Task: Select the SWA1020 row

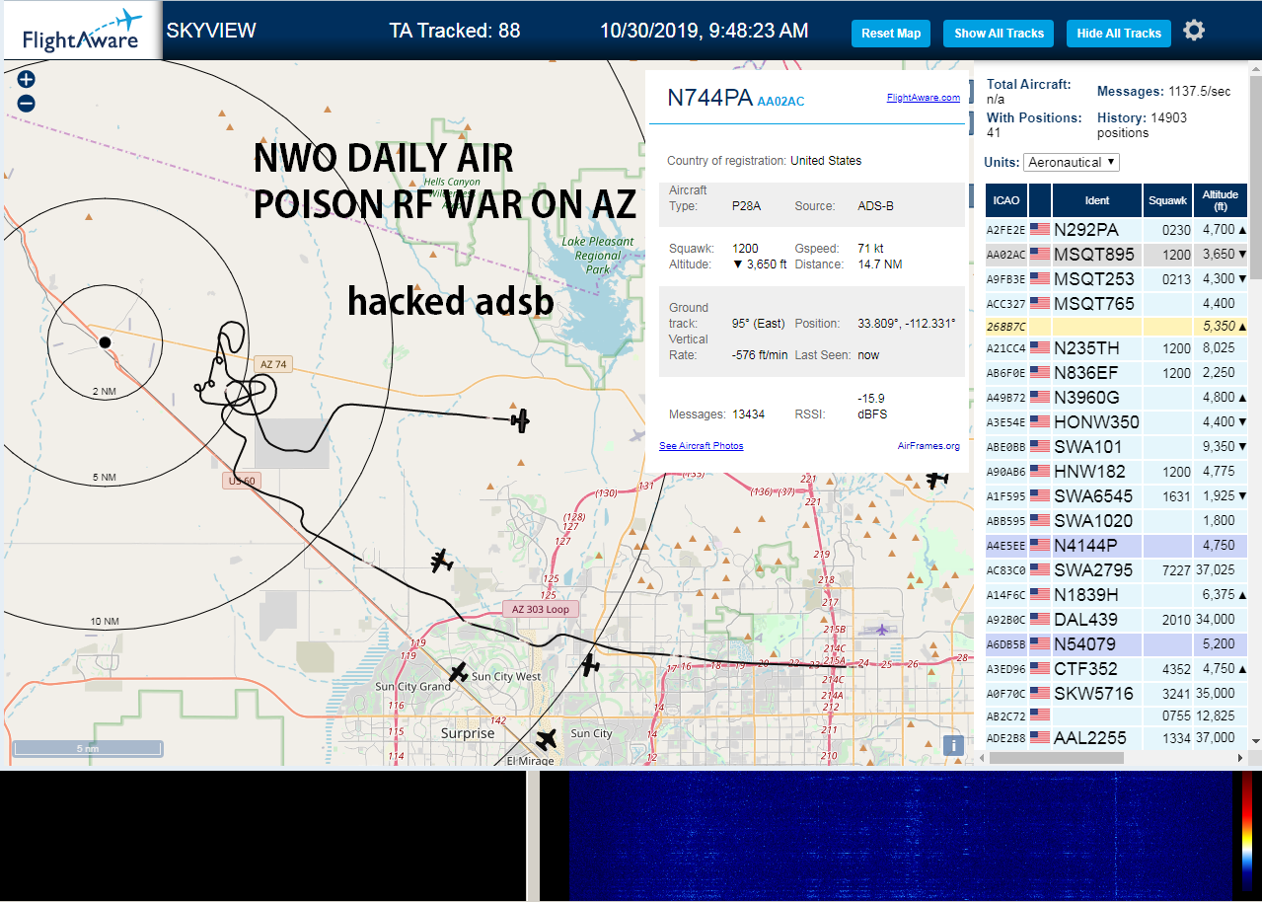Action: [x=1117, y=521]
